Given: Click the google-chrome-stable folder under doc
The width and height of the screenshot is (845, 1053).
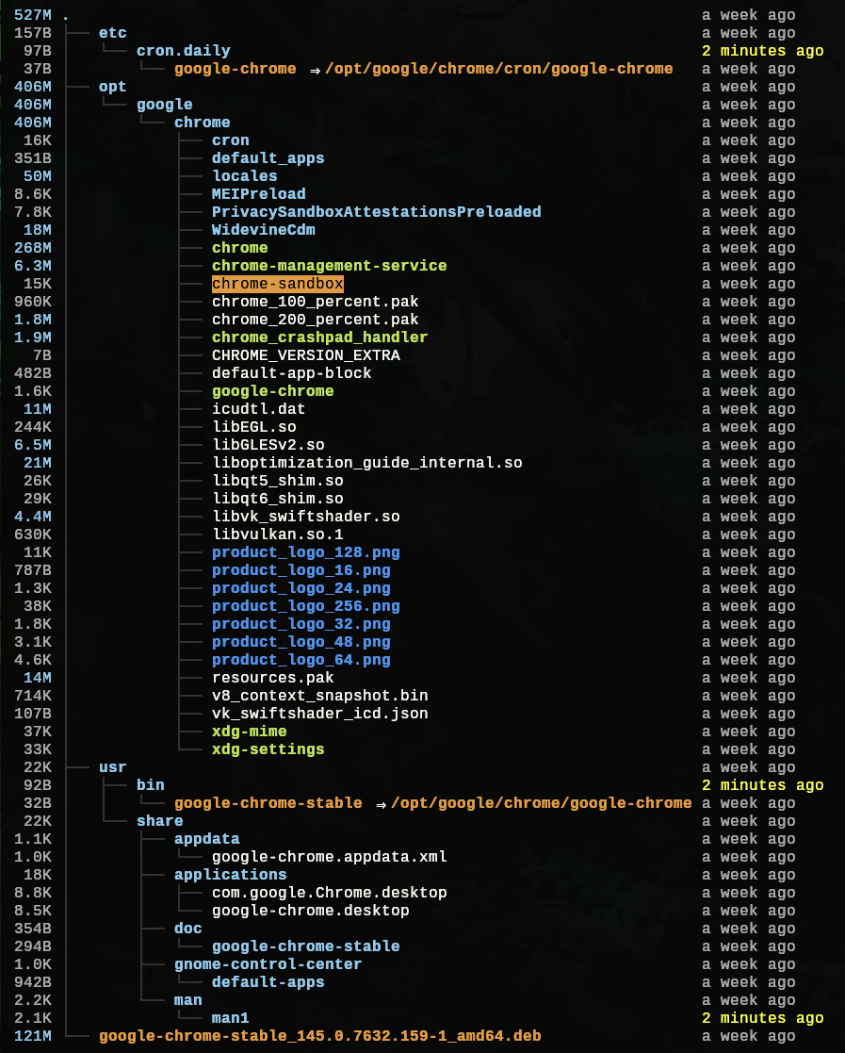Looking at the screenshot, I should tap(305, 946).
